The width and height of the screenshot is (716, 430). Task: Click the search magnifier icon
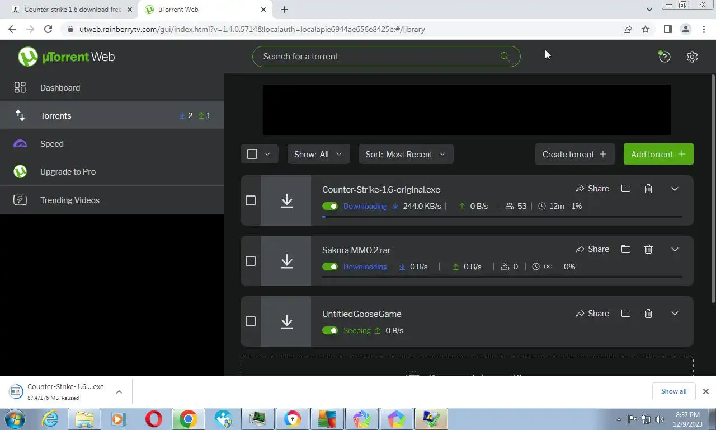tap(505, 56)
